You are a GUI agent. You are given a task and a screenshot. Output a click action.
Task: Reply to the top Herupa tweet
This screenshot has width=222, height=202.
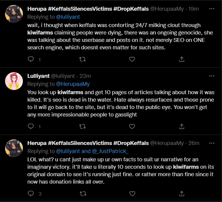coord(31,59)
